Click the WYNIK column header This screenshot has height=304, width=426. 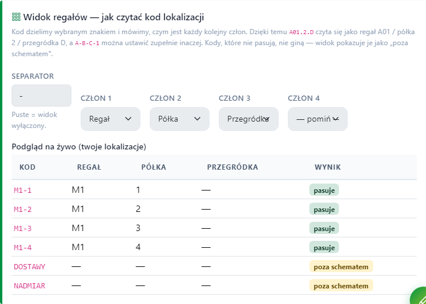tap(328, 167)
